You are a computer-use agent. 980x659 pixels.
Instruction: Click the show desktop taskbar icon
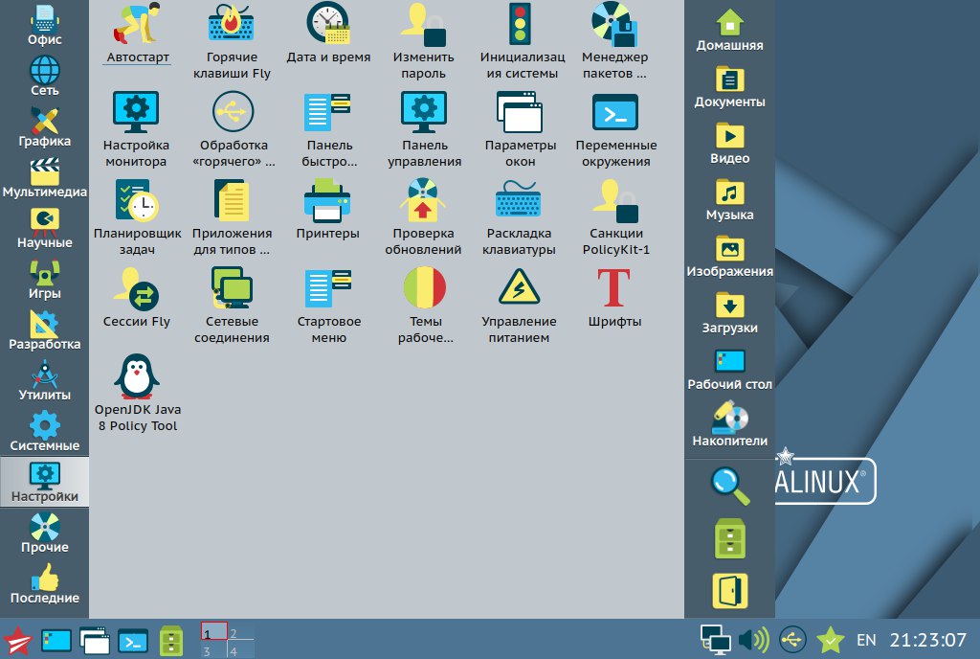pos(56,641)
